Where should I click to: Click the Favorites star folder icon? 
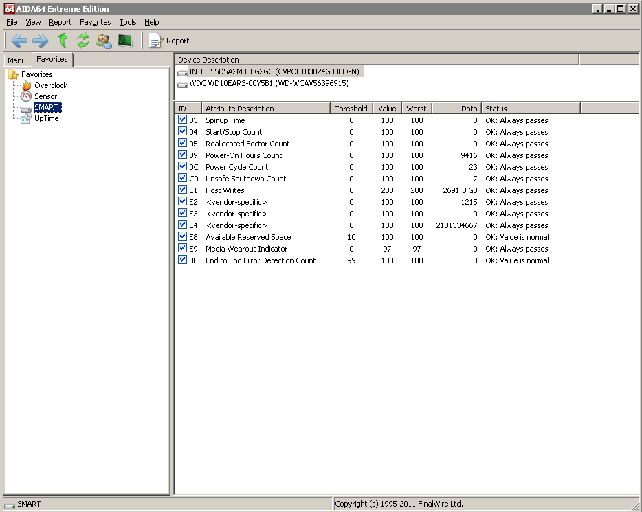click(x=14, y=74)
